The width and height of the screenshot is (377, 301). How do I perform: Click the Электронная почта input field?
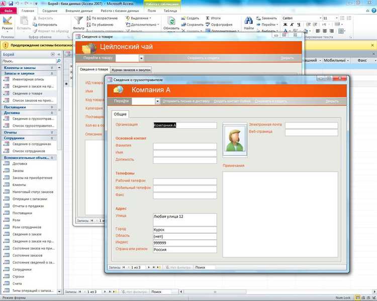click(311, 125)
